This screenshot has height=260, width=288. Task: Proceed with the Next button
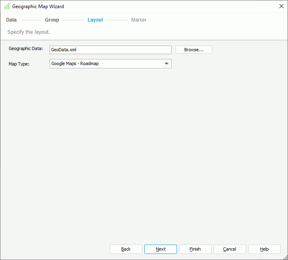161,249
